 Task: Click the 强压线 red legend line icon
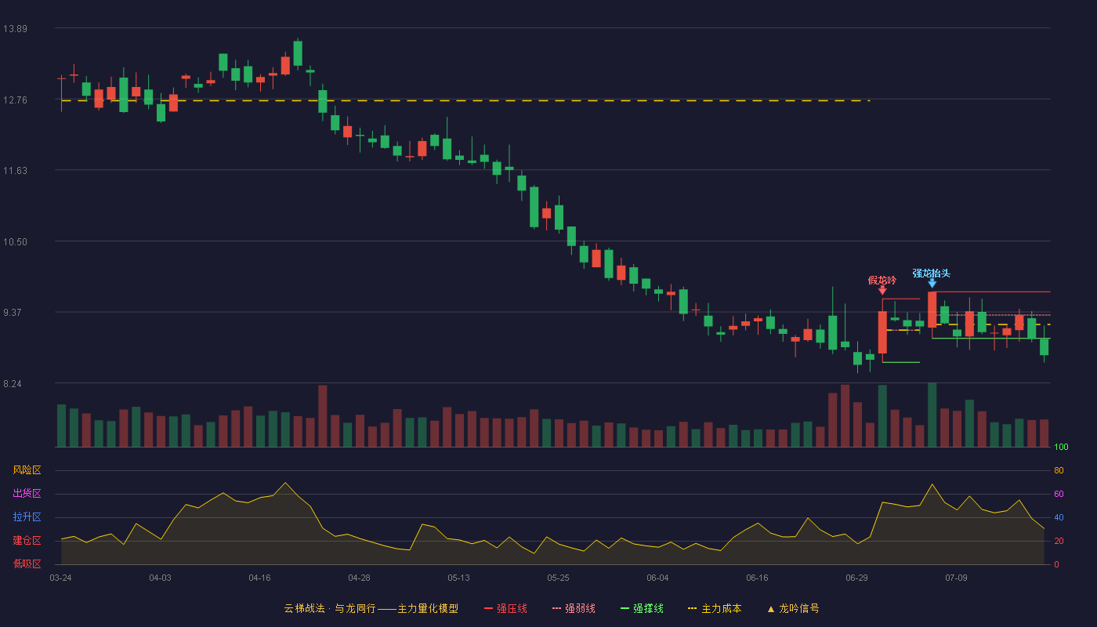(x=488, y=609)
